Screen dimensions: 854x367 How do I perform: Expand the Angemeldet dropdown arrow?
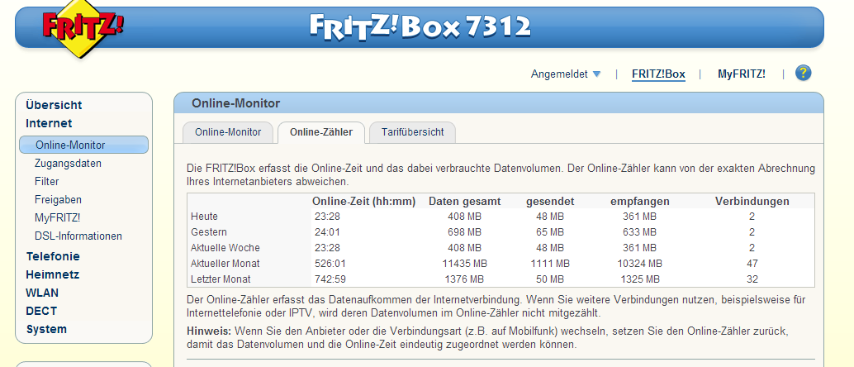click(x=596, y=74)
